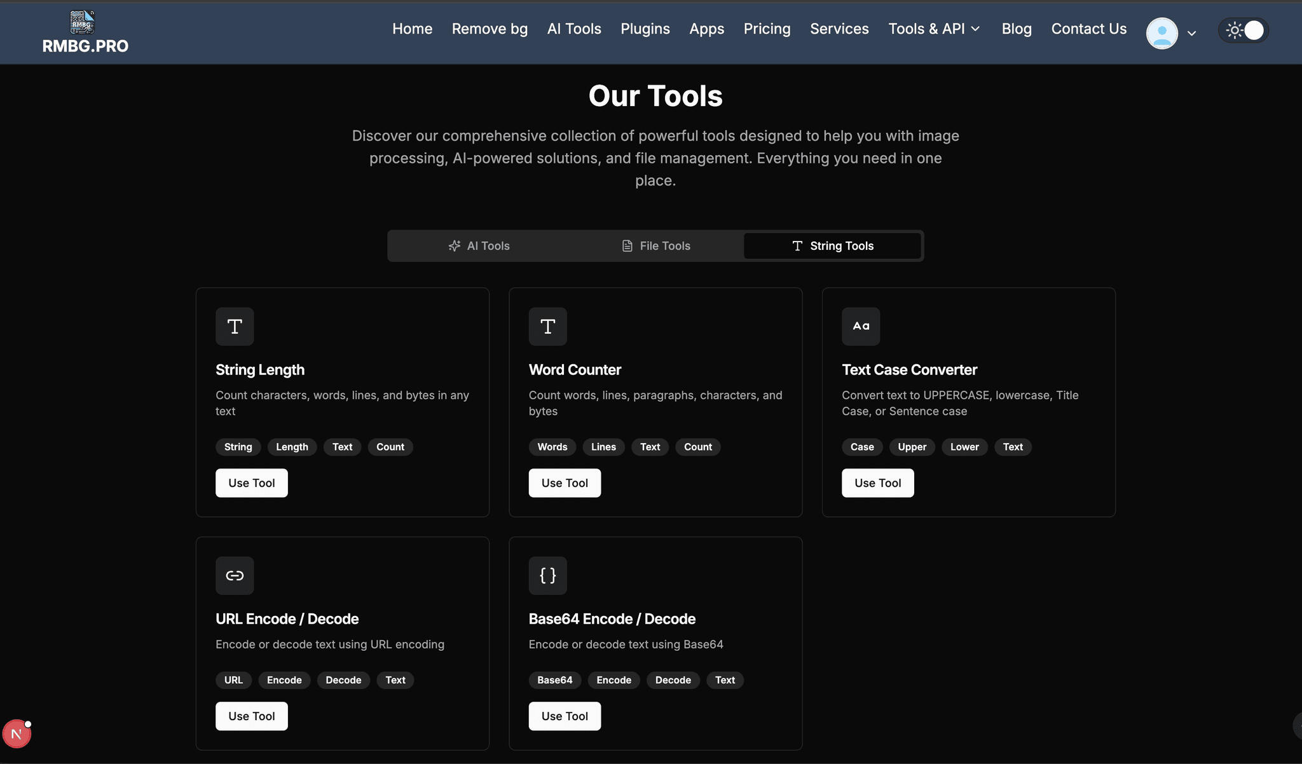Viewport: 1302px width, 764px height.
Task: Switch to the File Tools tab
Action: (x=664, y=245)
